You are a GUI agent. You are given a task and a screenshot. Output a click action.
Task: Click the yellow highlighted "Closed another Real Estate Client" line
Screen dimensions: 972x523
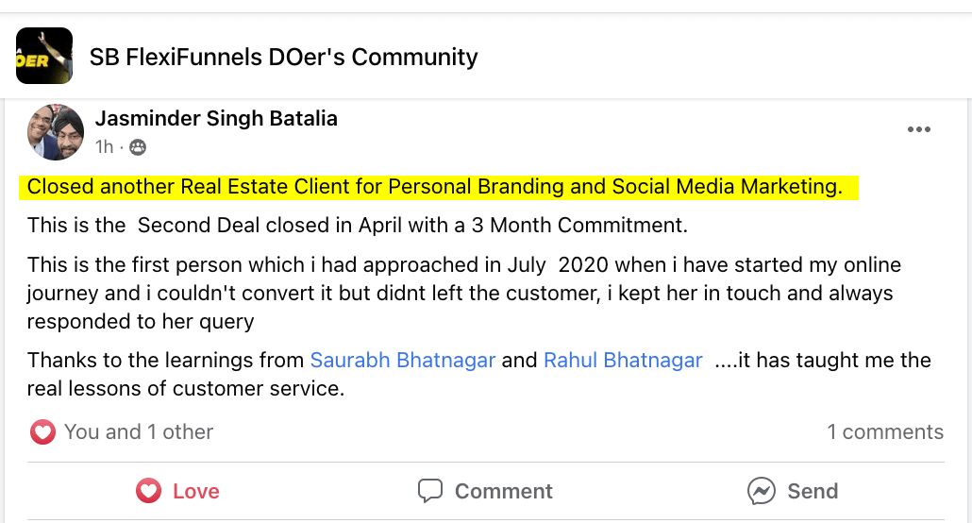pyautogui.click(x=434, y=187)
